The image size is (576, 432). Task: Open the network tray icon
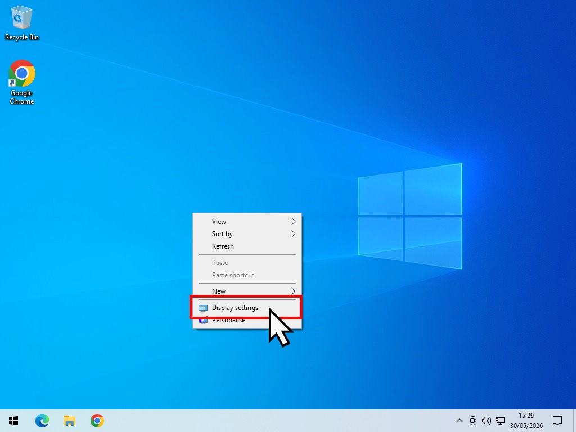click(500, 421)
